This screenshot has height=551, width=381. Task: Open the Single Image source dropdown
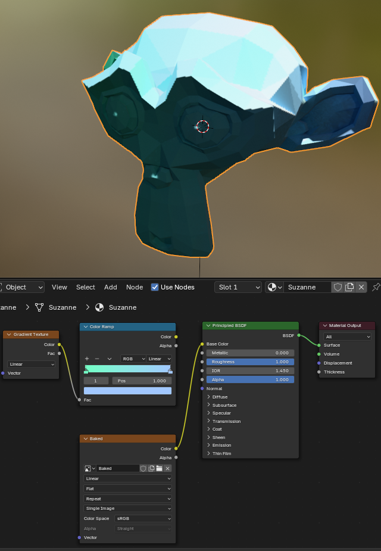[128, 509]
